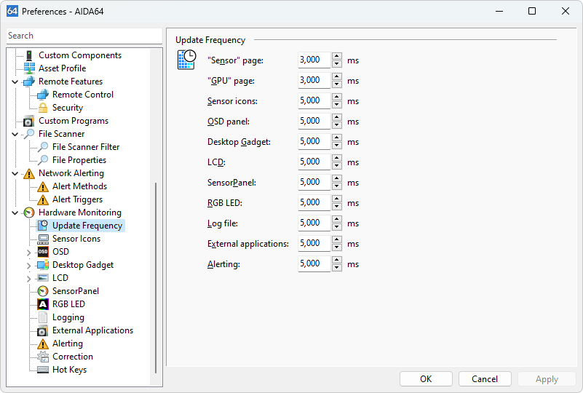The height and width of the screenshot is (393, 583).
Task: Select External Applications in the tree
Action: pyautogui.click(x=92, y=330)
